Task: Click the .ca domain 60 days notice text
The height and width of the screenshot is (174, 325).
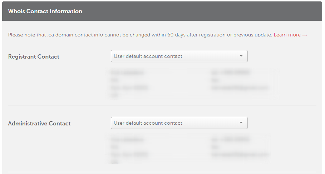Action: click(x=140, y=35)
